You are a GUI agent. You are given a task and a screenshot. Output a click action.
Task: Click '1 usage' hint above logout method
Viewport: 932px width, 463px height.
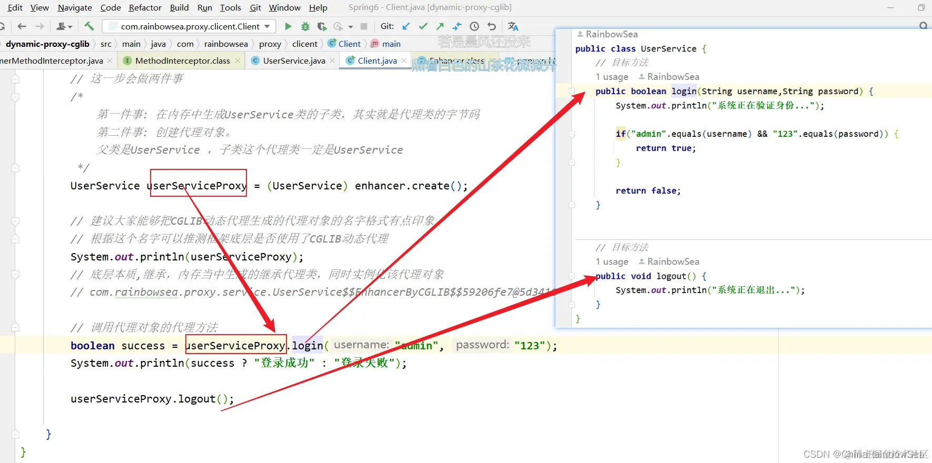click(612, 261)
